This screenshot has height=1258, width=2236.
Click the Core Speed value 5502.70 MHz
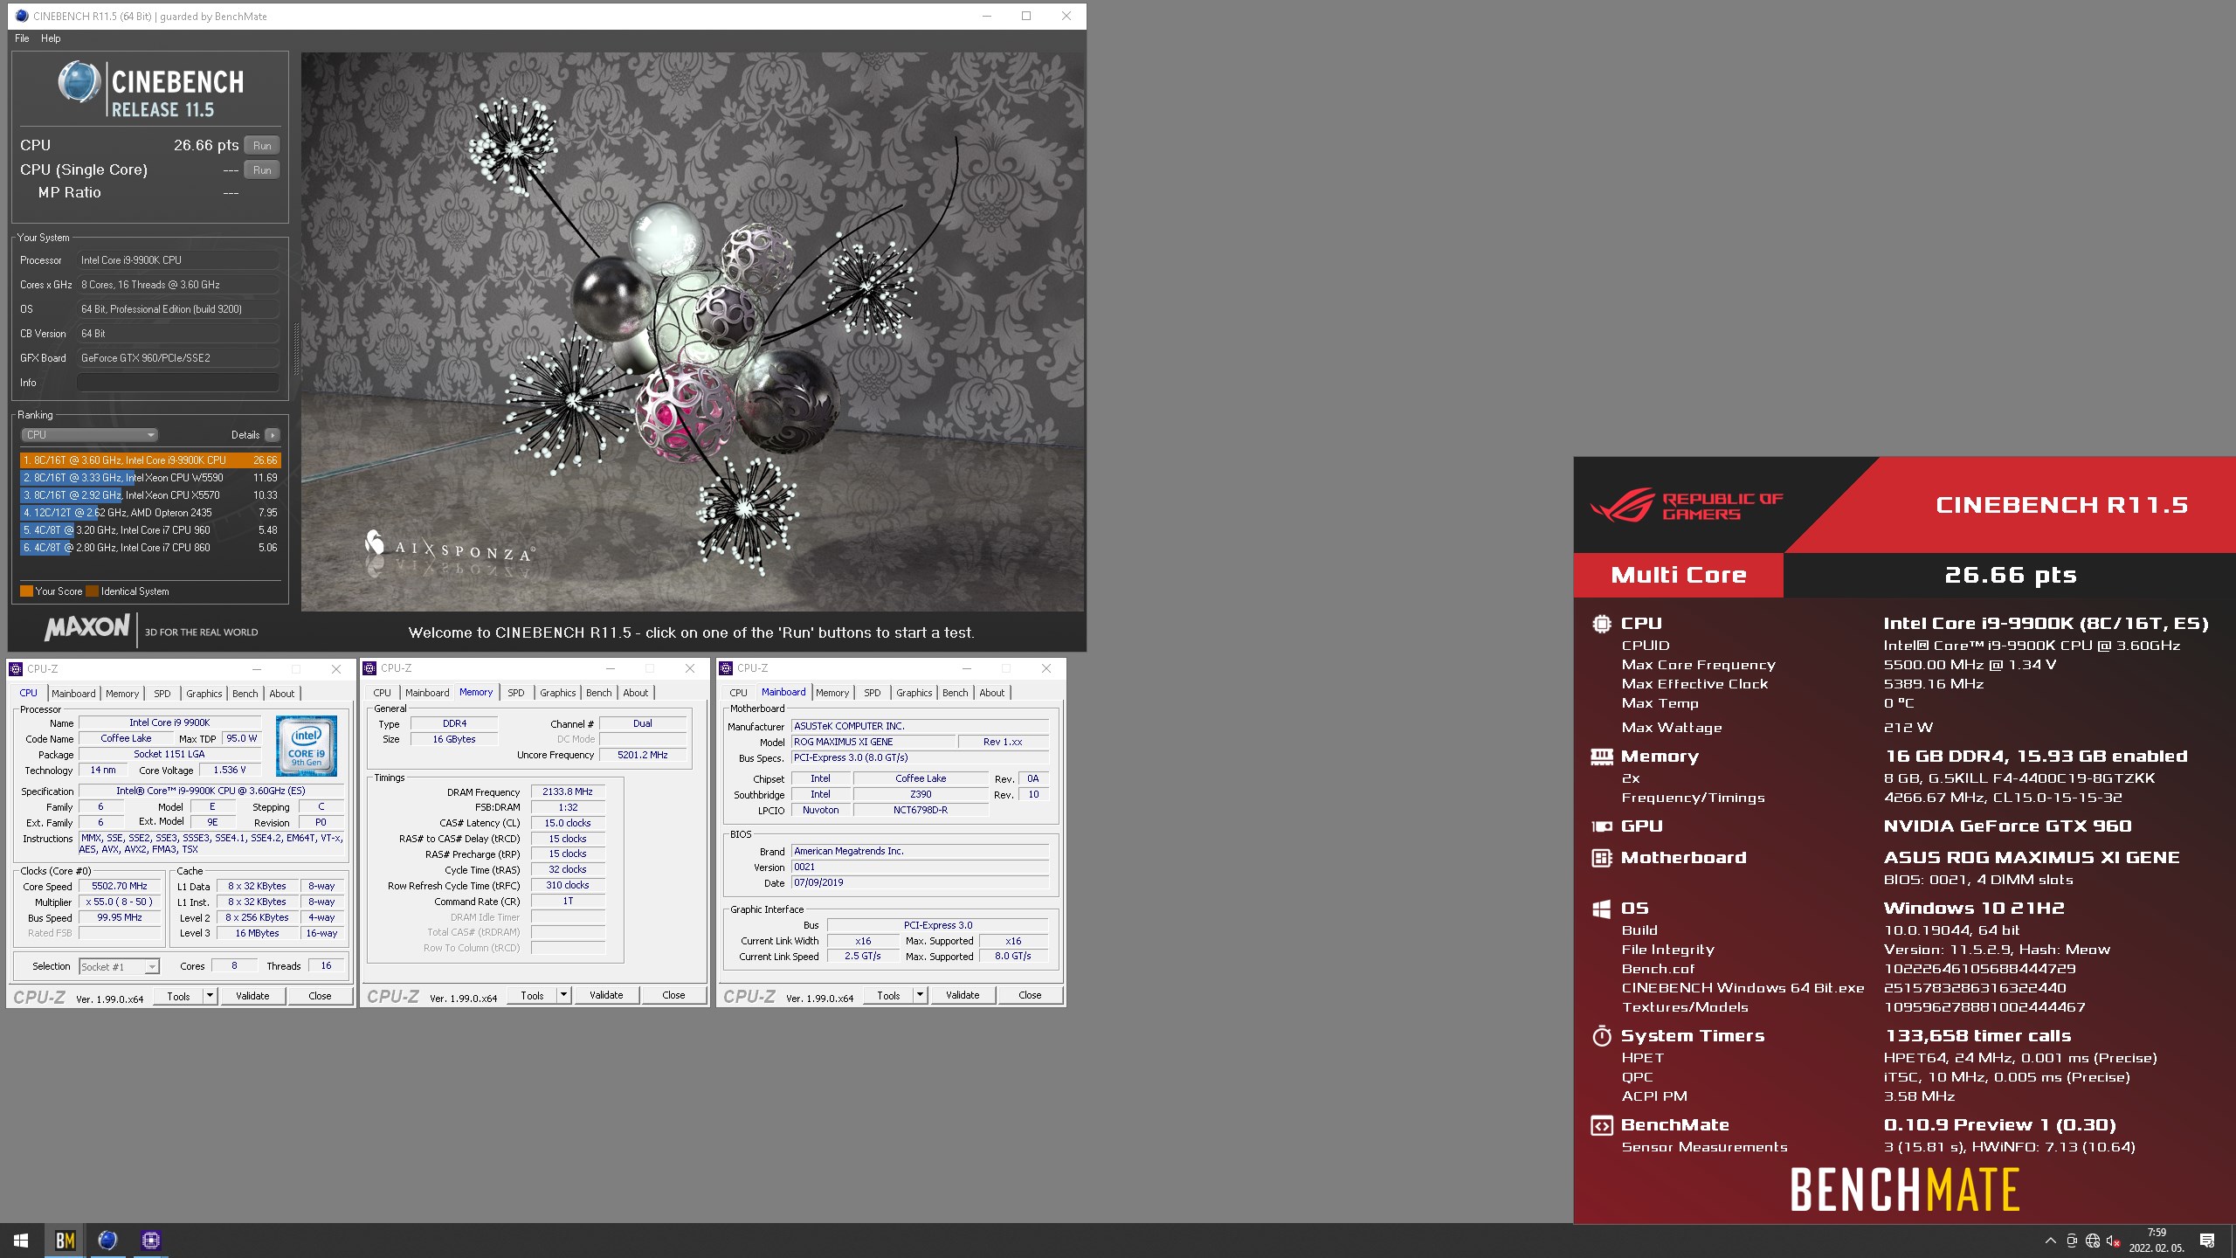click(x=120, y=886)
